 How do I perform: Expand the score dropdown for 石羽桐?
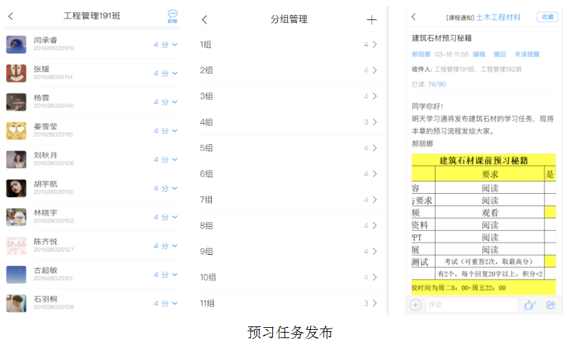click(166, 303)
